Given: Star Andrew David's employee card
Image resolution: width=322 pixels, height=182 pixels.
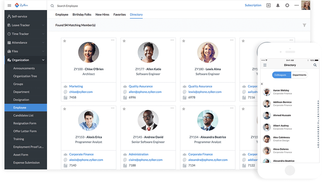Looking at the screenshot, I should [x=124, y=109].
